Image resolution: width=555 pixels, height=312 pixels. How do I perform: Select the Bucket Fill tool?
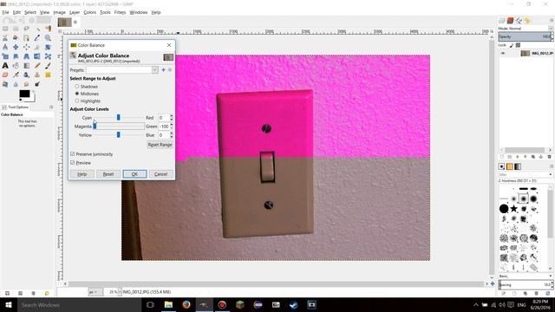(16, 66)
